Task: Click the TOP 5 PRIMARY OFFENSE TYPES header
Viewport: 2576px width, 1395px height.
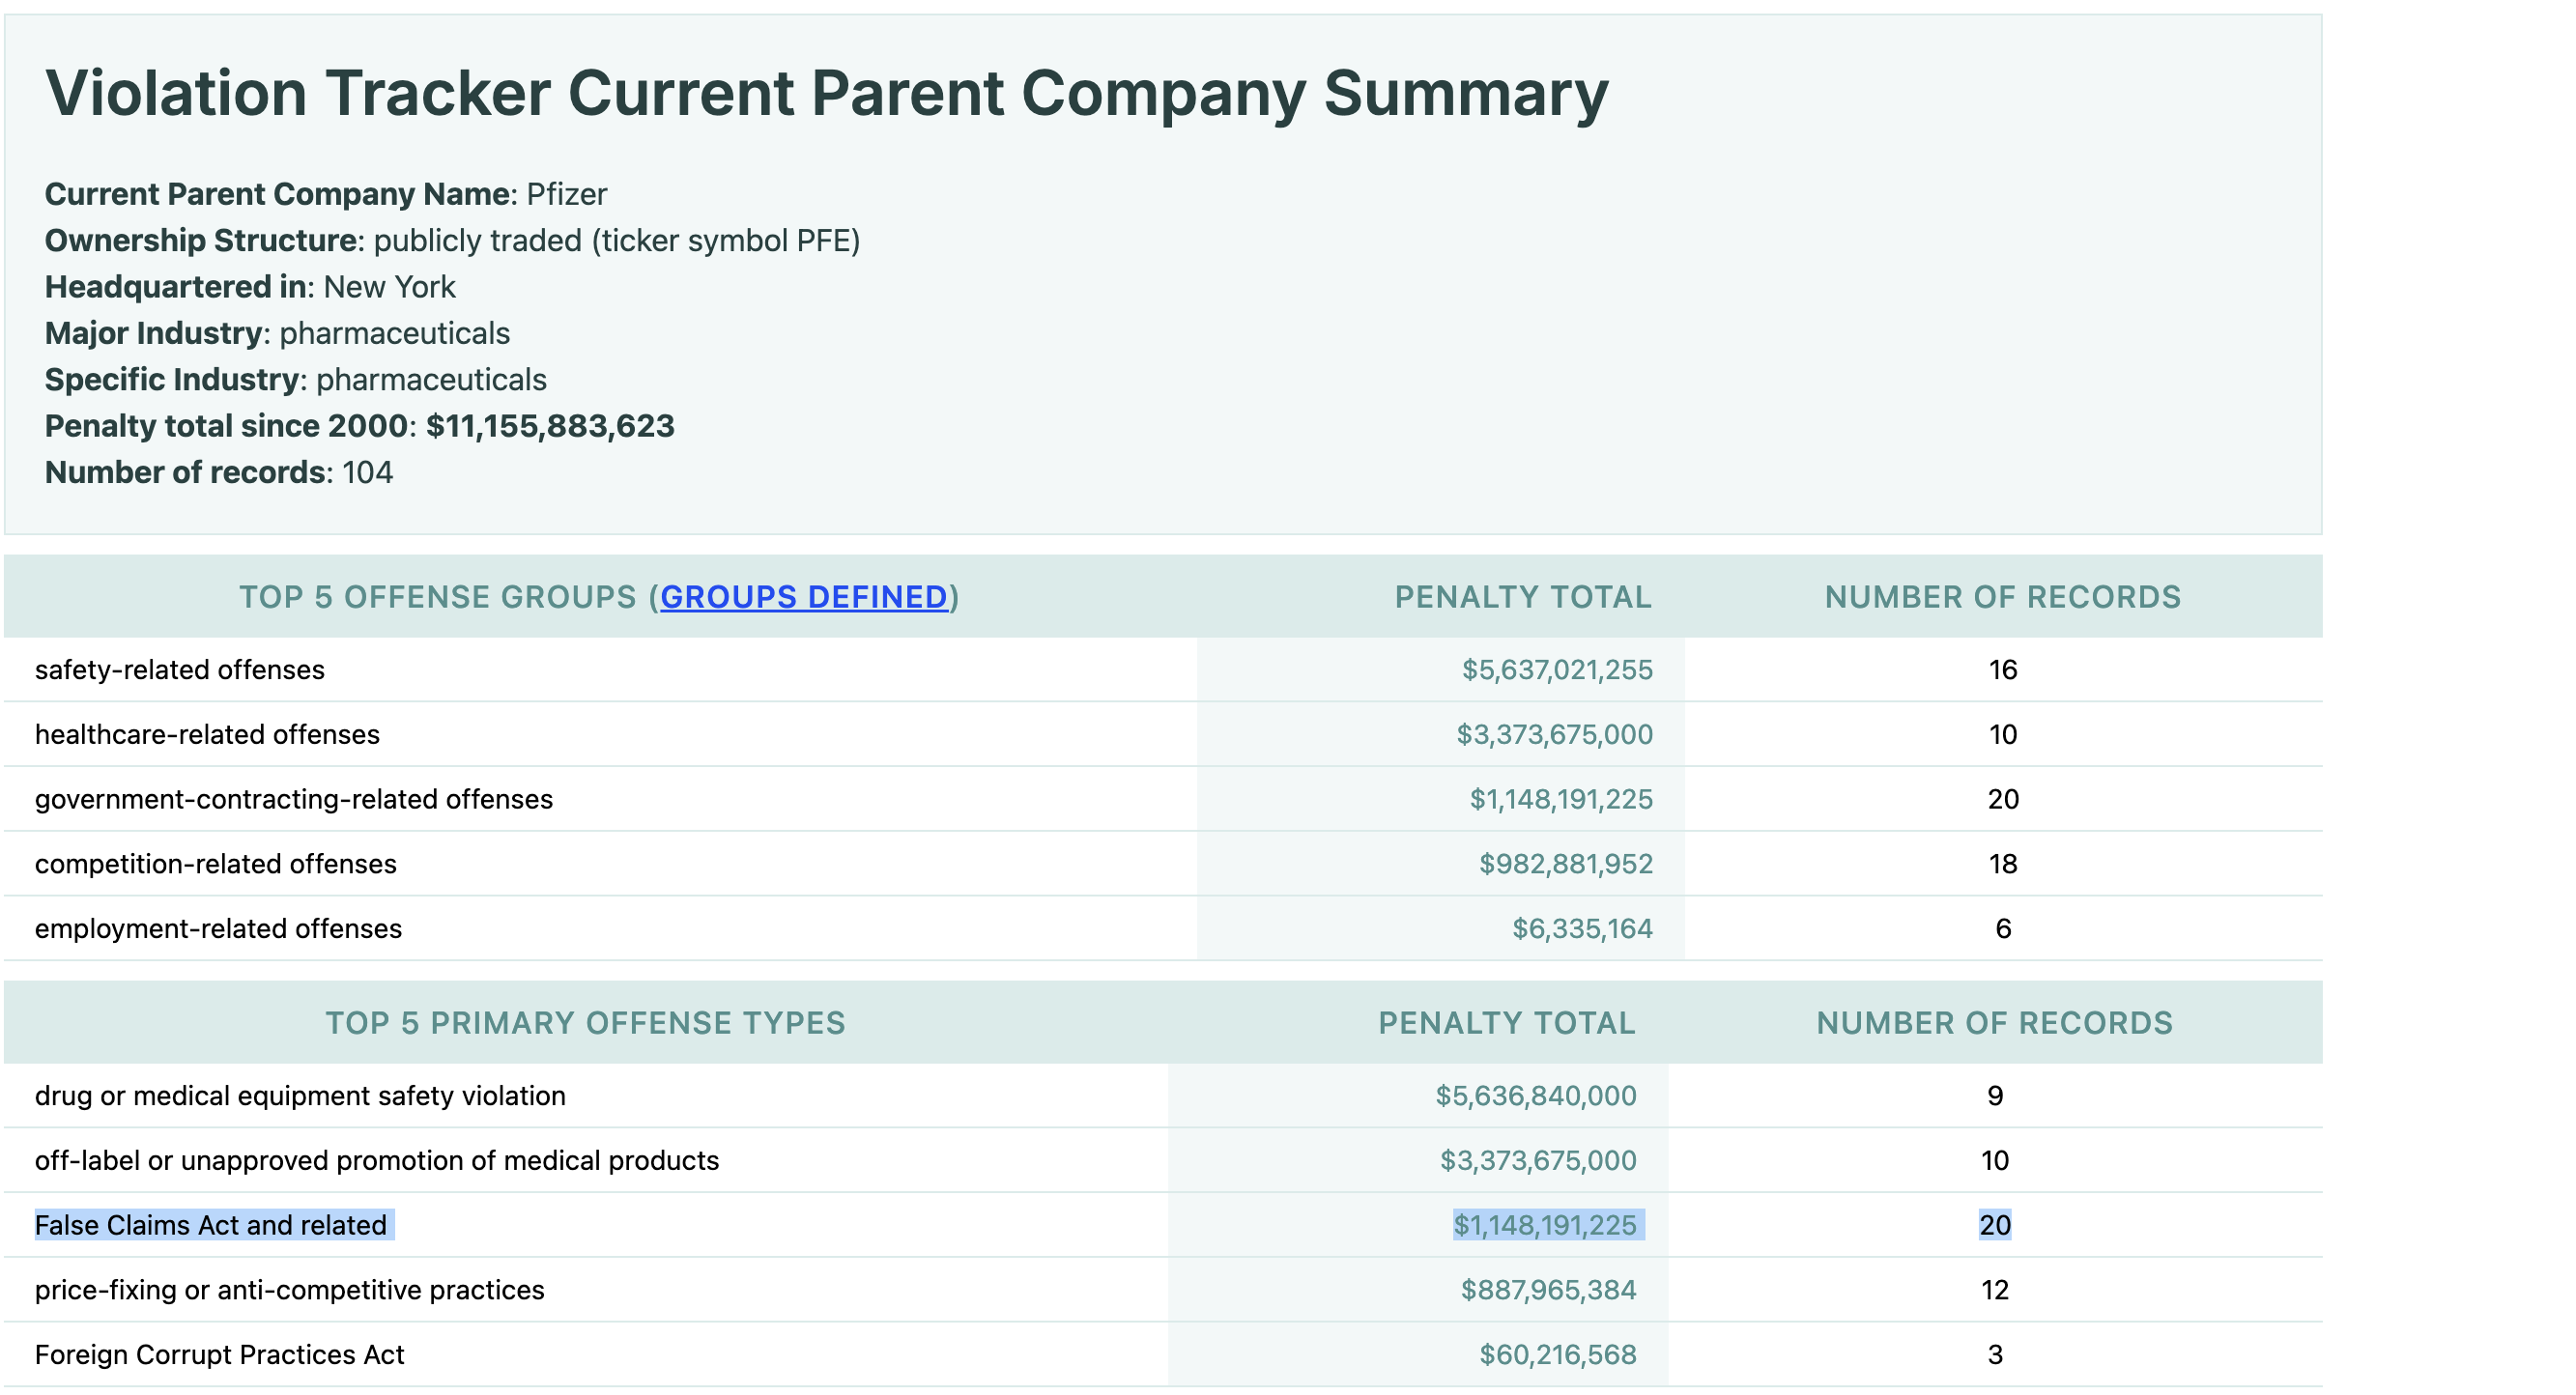Action: coord(586,1023)
